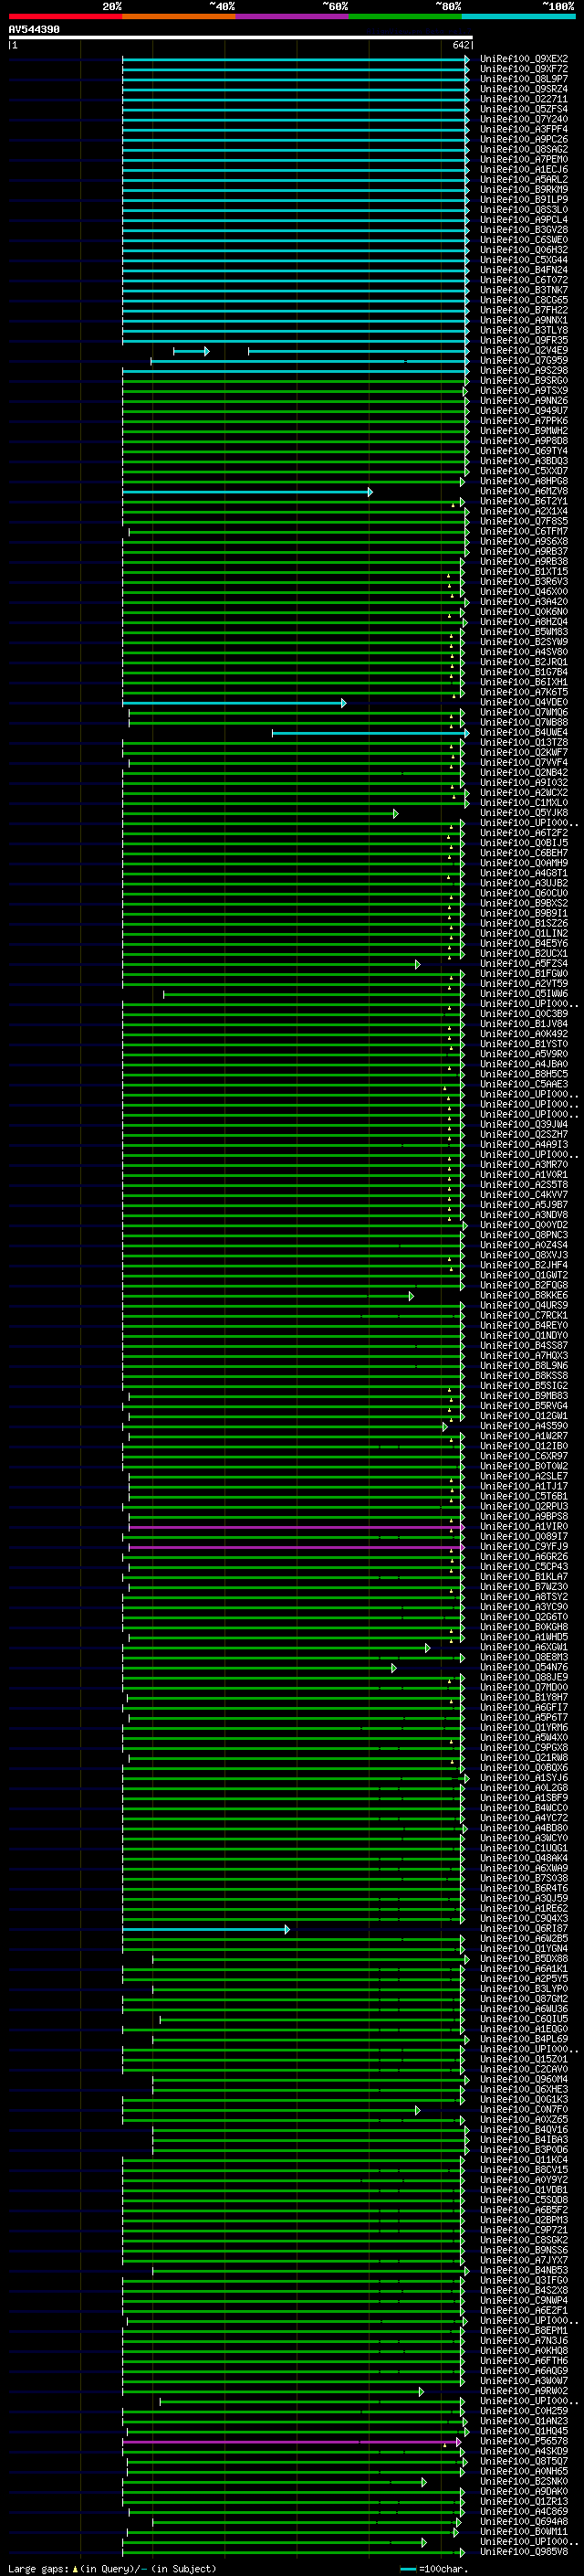Click the white query sequence bar

pyautogui.click(x=241, y=38)
